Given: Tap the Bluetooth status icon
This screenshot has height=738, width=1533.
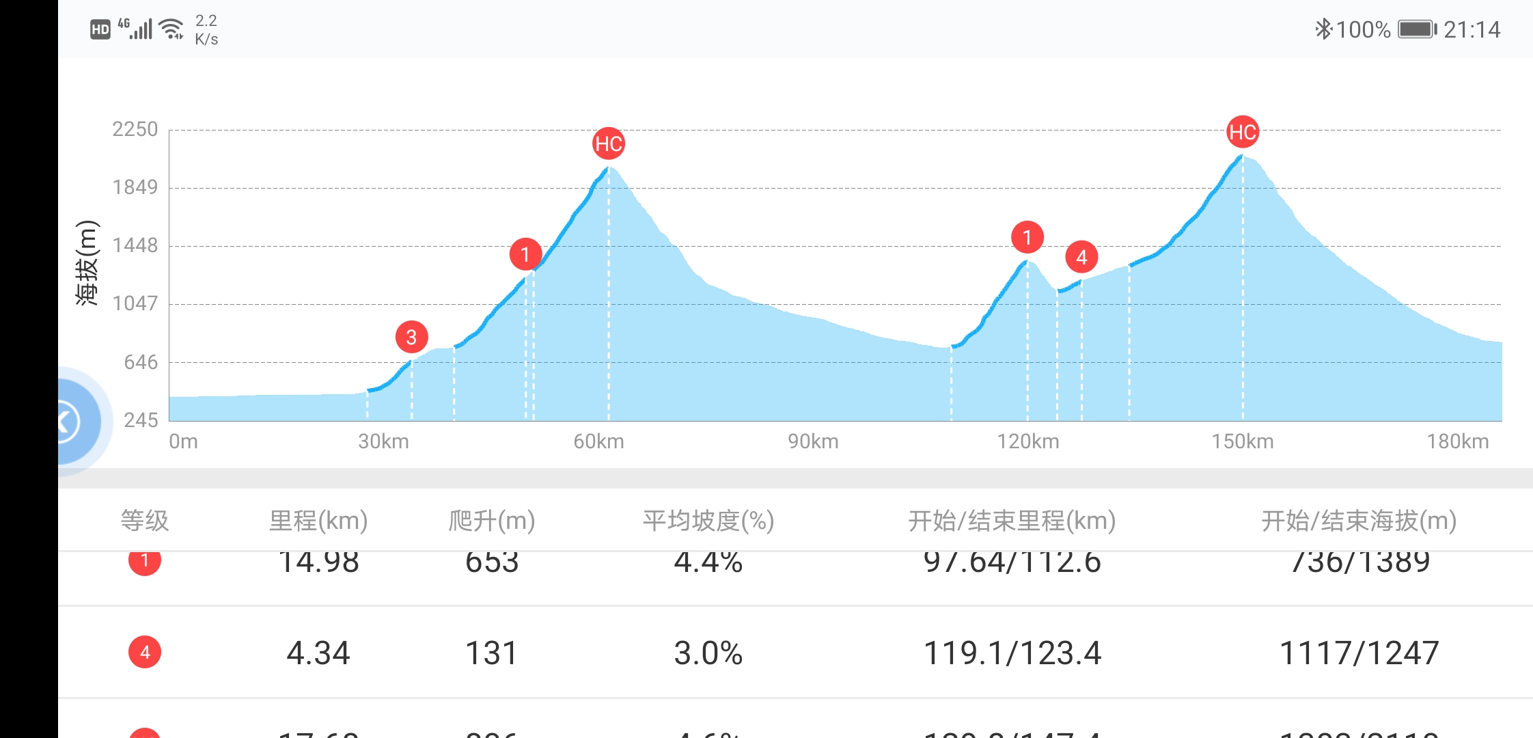Looking at the screenshot, I should pos(1323,29).
